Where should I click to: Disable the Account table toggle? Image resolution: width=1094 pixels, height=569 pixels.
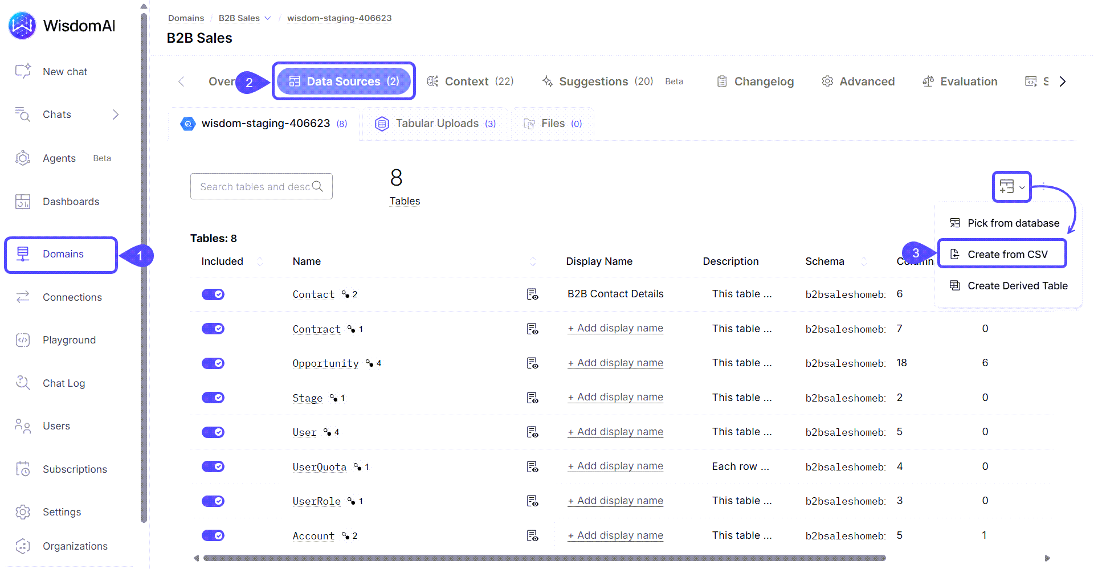[x=213, y=535]
